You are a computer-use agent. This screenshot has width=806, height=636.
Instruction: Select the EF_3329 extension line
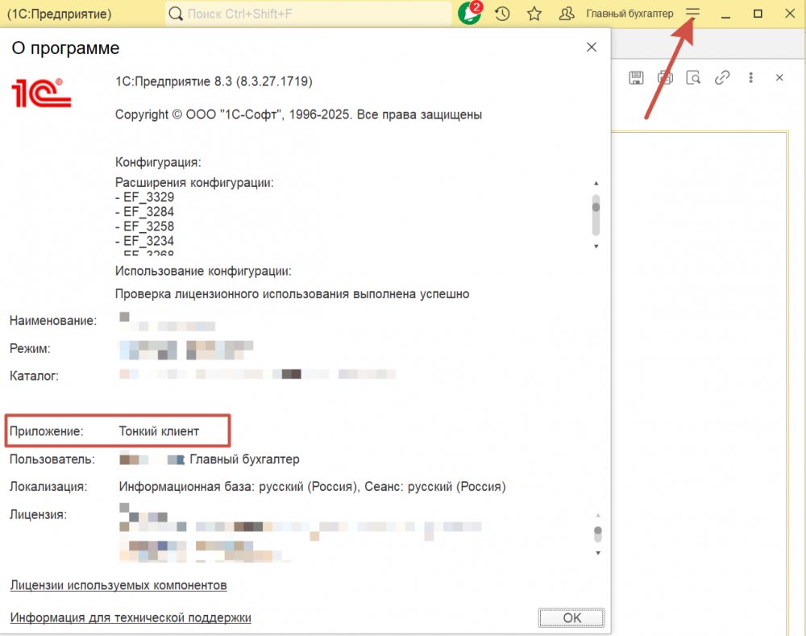[145, 197]
